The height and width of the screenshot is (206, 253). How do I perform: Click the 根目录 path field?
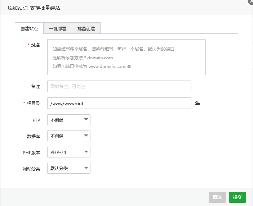[119, 103]
